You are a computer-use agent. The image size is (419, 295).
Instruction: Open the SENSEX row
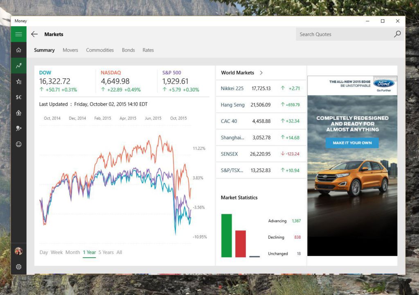(261, 154)
